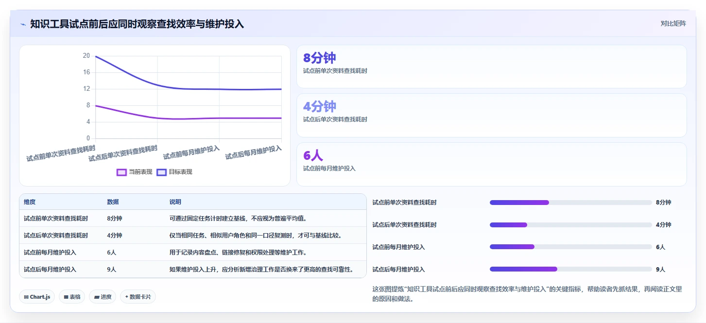Click table cell 试点后单次资料查找耗时
The image size is (706, 323).
click(x=56, y=236)
